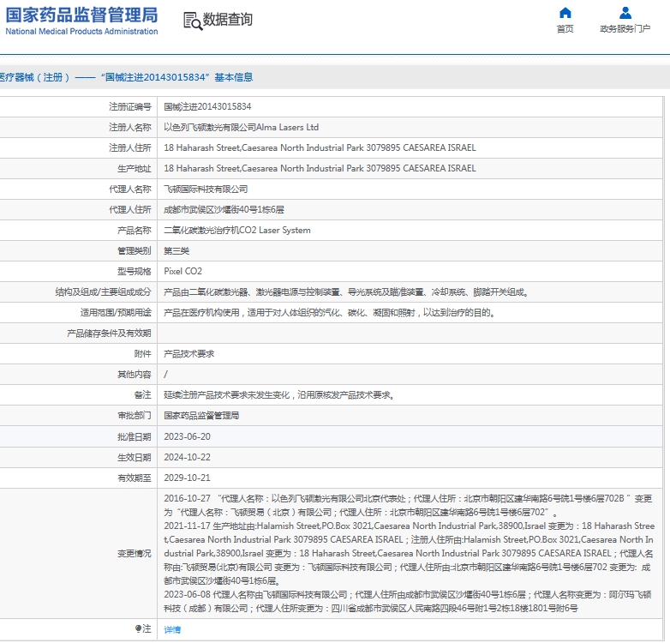Select product name CO2 Laser System value
The width and height of the screenshot is (670, 643).
pos(237,231)
